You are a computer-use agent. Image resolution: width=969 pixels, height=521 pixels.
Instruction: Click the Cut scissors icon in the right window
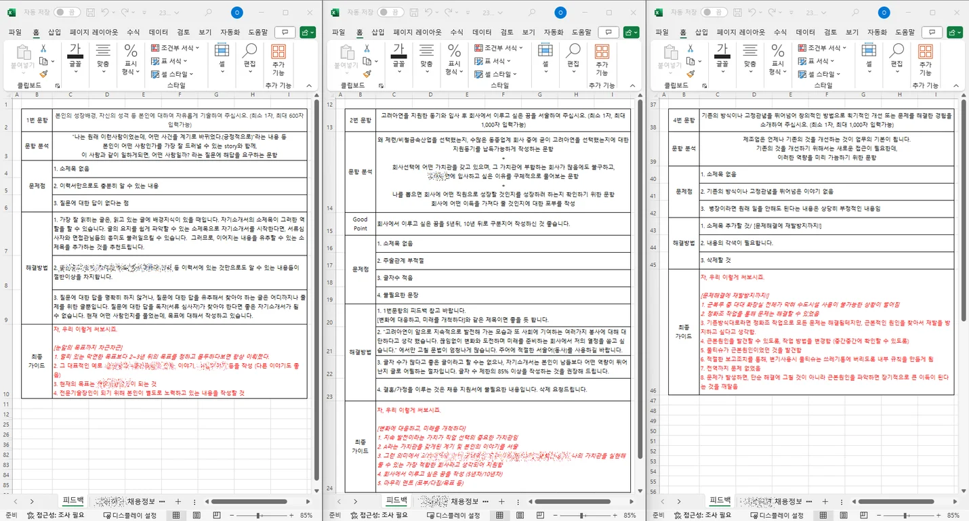pyautogui.click(x=690, y=49)
